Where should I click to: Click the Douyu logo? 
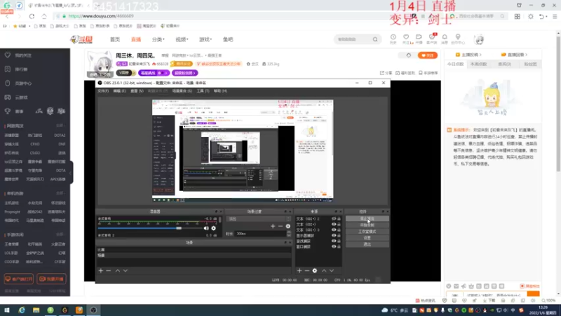81,39
